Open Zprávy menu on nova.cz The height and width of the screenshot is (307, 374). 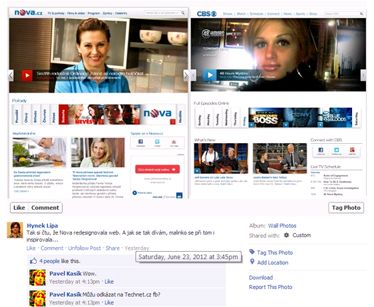108,13
